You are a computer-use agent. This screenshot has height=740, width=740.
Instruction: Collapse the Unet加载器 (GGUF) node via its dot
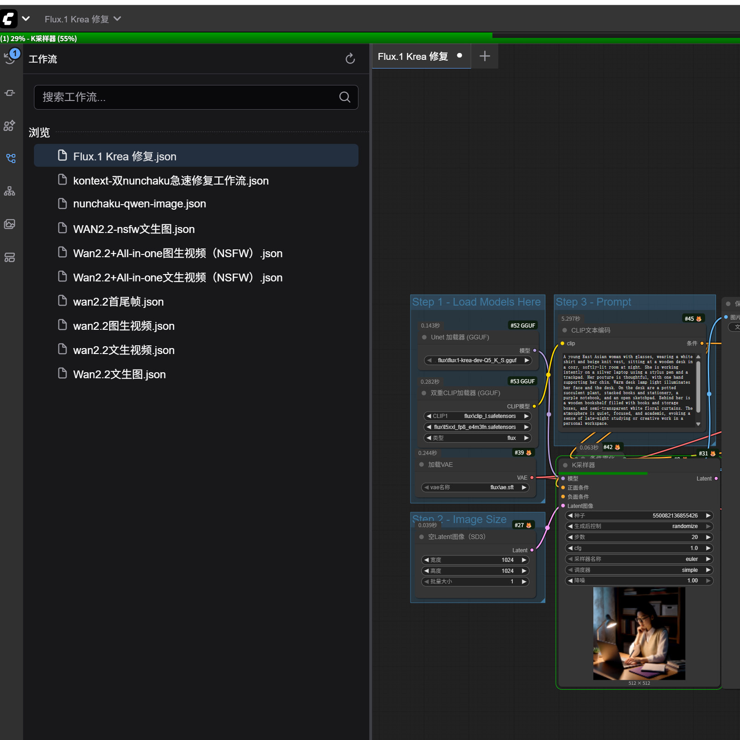click(424, 338)
